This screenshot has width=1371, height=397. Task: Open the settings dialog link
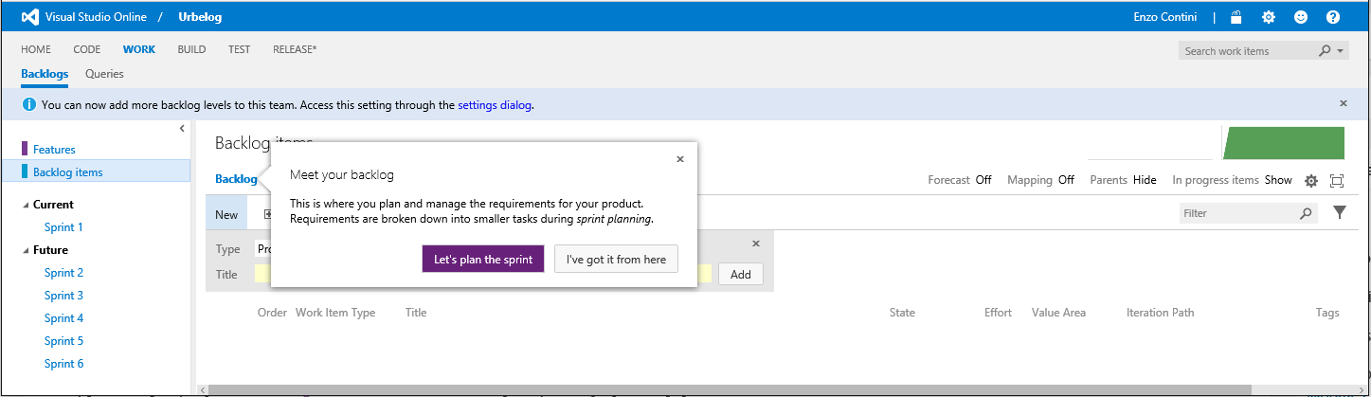pyautogui.click(x=495, y=105)
